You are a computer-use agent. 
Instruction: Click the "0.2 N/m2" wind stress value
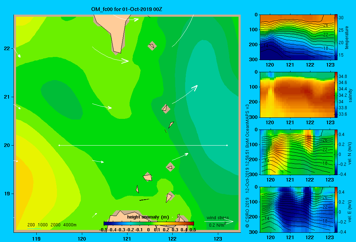click(218, 225)
